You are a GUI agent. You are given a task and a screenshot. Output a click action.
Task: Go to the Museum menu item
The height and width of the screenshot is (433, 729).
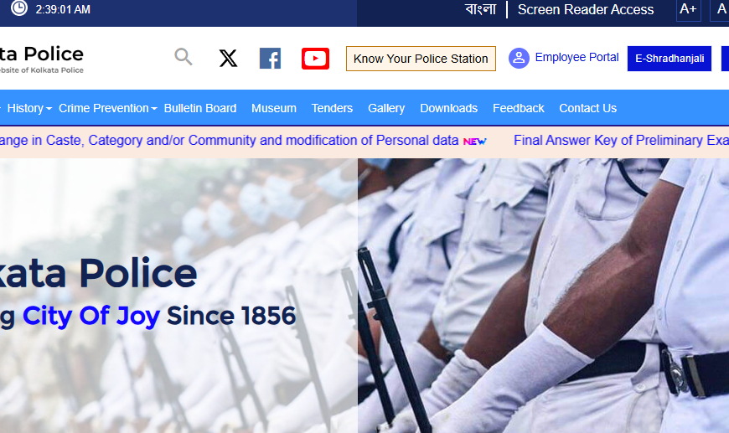click(274, 108)
